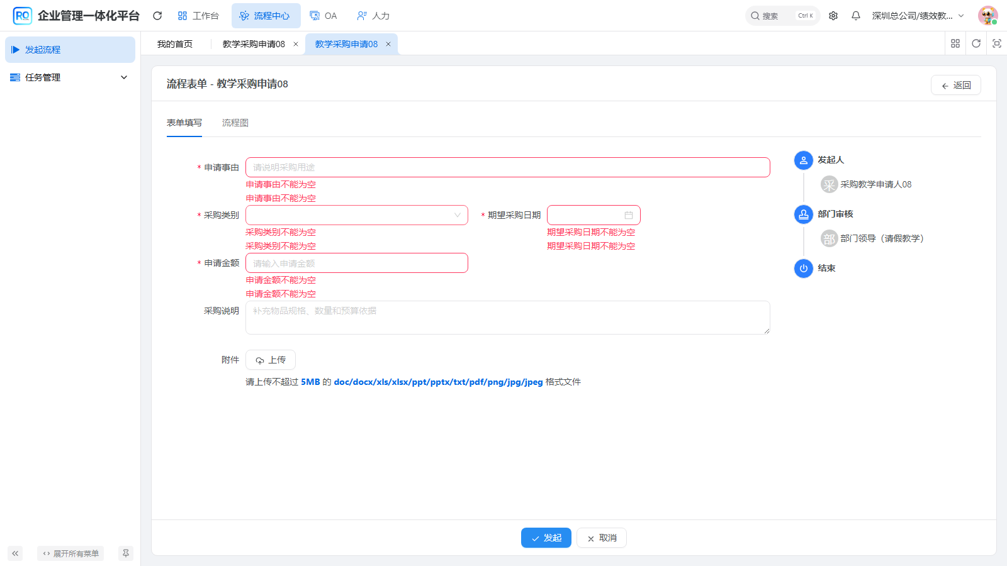Click the 流程表单 - 教学采购申请08 heading
The image size is (1007, 566).
(x=227, y=84)
